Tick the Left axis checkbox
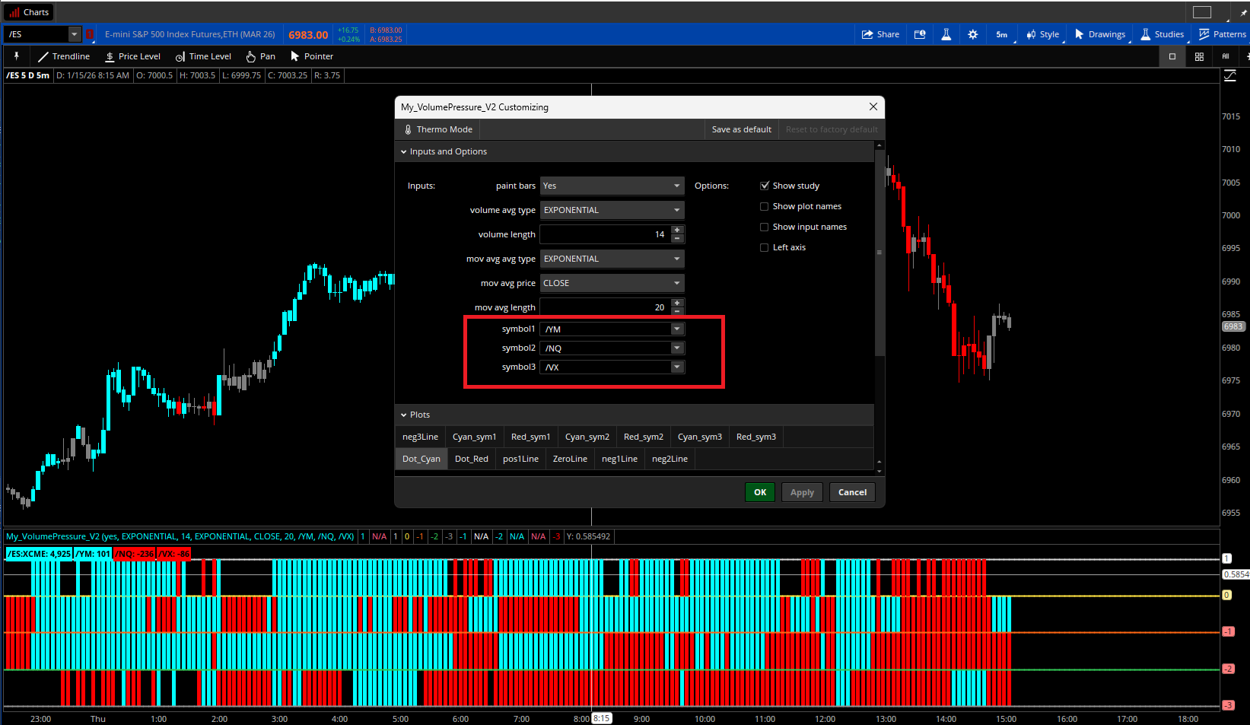Screen dimensions: 1250x725 coord(765,247)
